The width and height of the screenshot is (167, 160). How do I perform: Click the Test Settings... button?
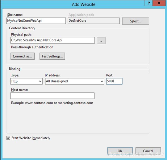coord(52,56)
